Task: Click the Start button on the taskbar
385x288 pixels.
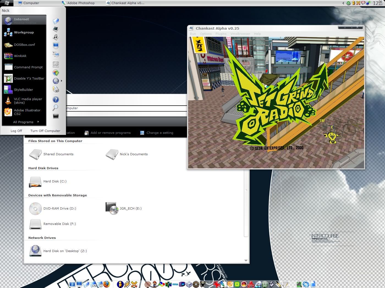Action: point(7,3)
